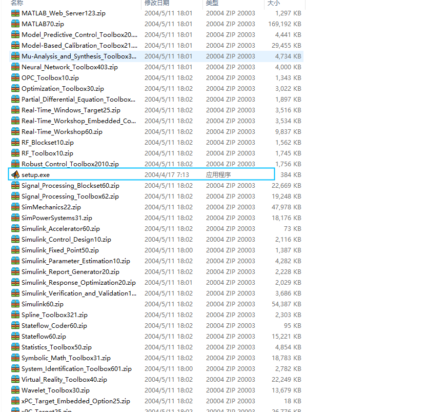The height and width of the screenshot is (412, 427).
Task: Click the 47,978 KB size cell
Action: (x=287, y=207)
